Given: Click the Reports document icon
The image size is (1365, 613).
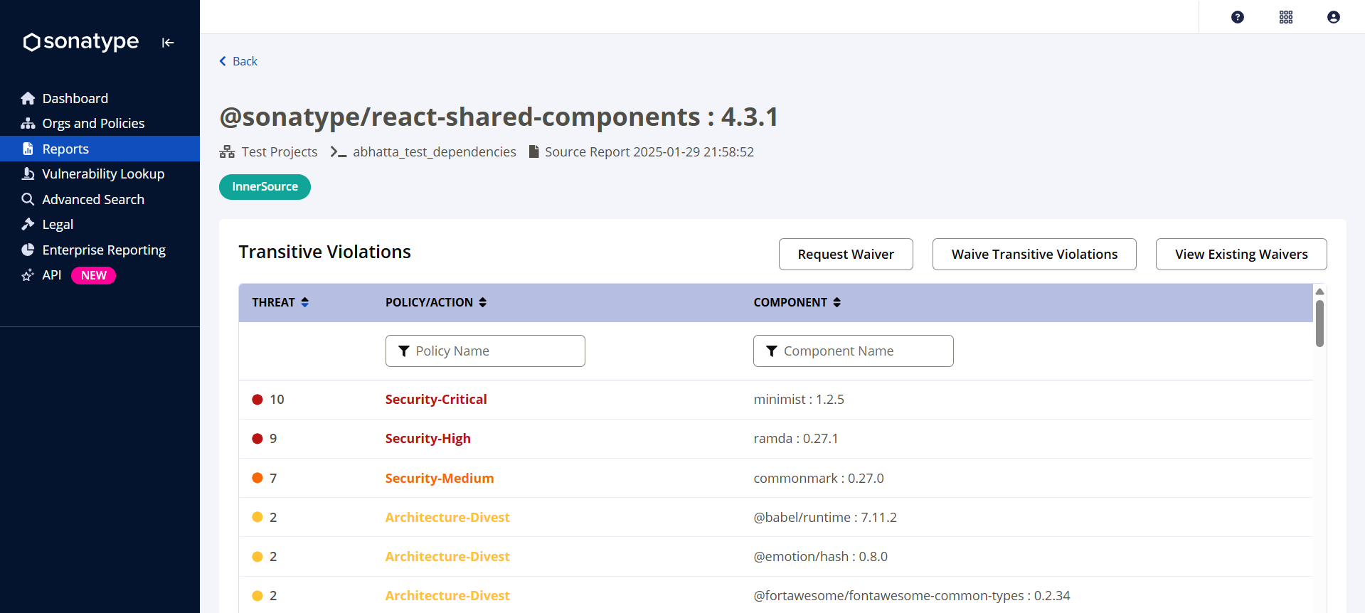Looking at the screenshot, I should coord(28,149).
